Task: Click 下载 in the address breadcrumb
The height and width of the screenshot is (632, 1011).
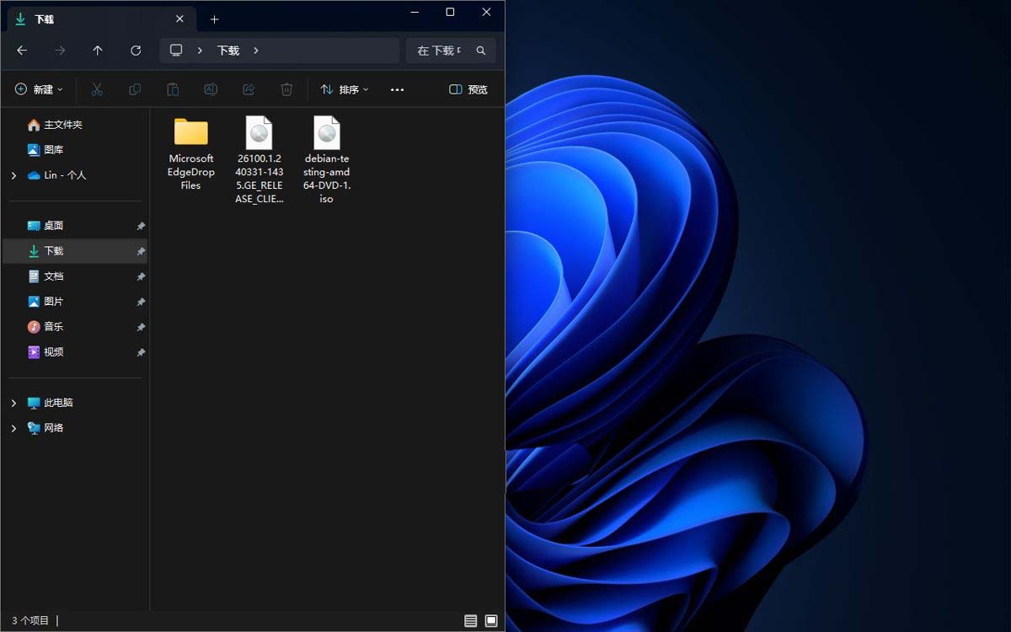Action: (x=228, y=51)
